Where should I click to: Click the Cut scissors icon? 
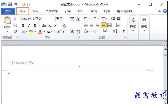(15, 19)
